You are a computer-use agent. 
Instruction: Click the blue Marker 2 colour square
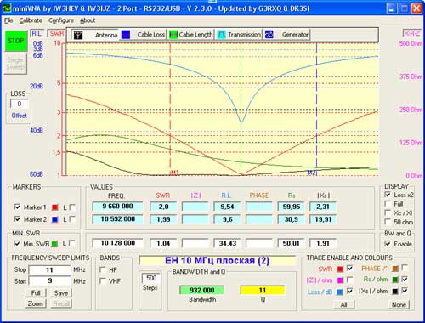point(55,219)
